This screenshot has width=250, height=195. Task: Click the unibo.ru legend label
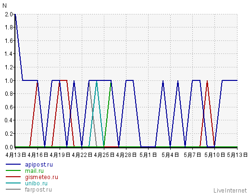click(36, 183)
